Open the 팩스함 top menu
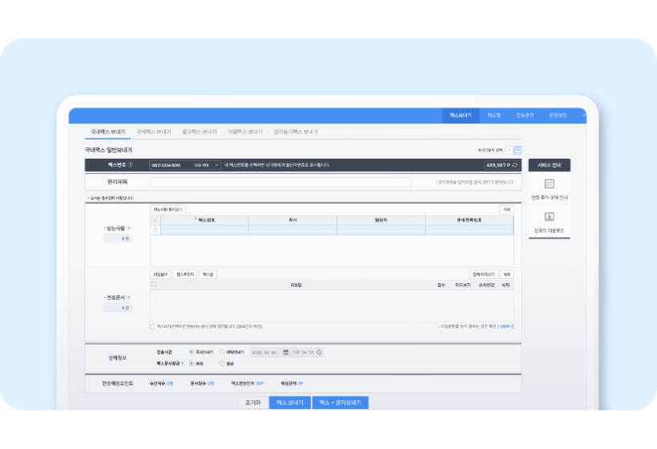This screenshot has width=657, height=449. point(494,115)
